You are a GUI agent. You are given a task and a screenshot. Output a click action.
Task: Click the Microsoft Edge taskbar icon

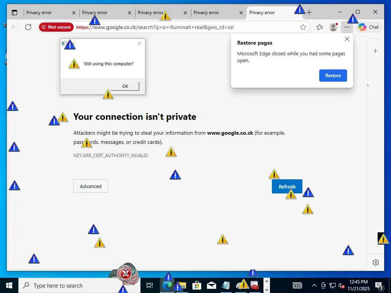click(x=167, y=285)
